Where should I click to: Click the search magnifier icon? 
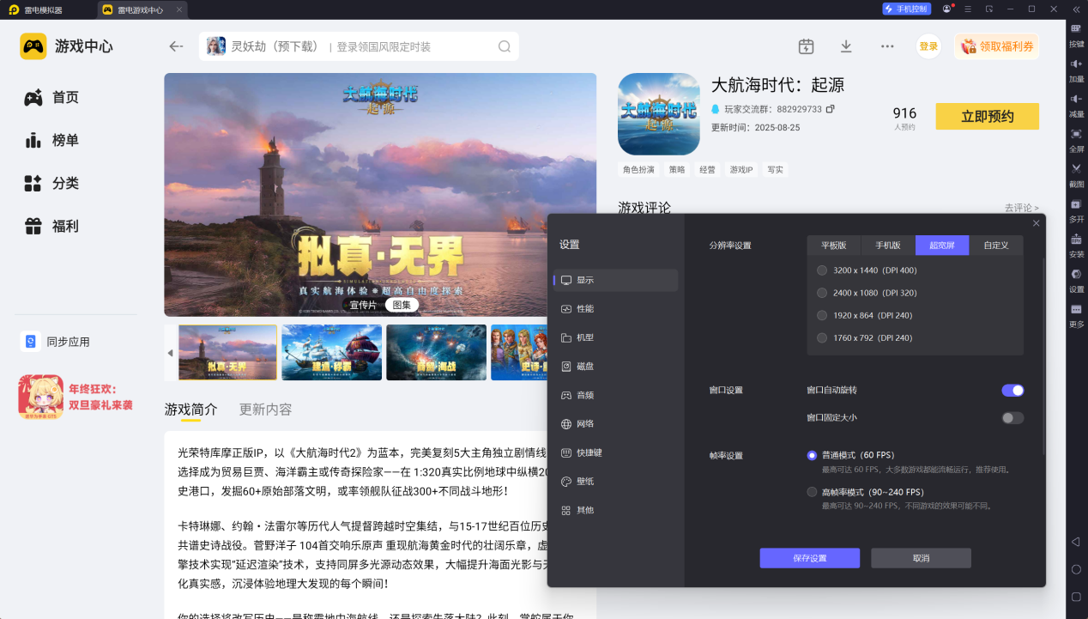point(505,46)
